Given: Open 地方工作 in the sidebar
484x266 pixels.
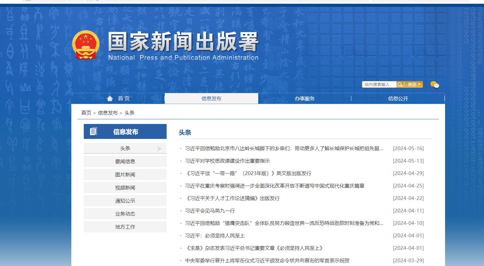Looking at the screenshot, I should [x=125, y=227].
